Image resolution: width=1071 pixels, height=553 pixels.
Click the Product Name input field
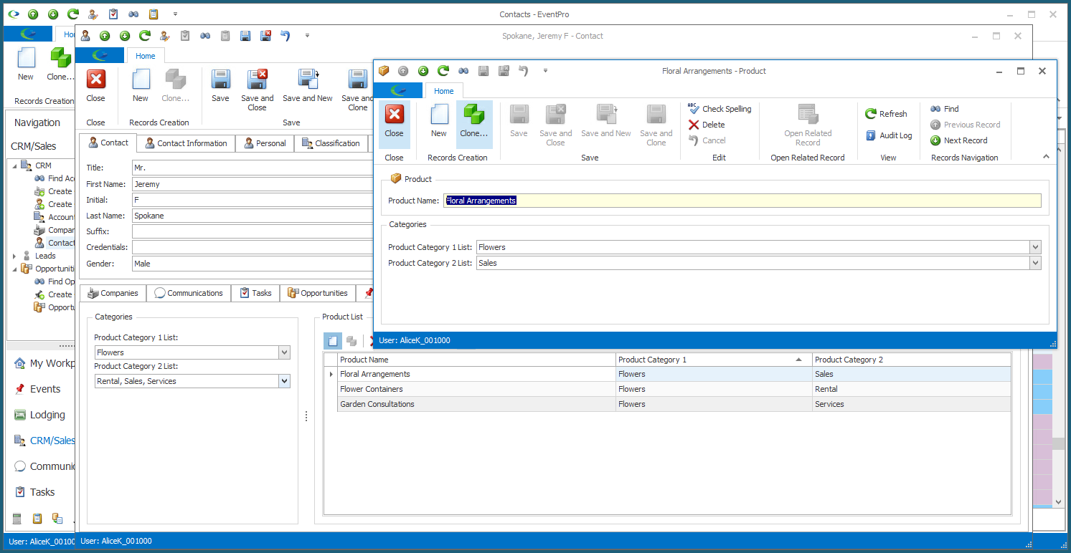click(742, 201)
